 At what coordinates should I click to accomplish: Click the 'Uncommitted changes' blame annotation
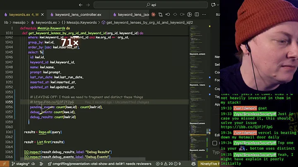(x=132, y=102)
